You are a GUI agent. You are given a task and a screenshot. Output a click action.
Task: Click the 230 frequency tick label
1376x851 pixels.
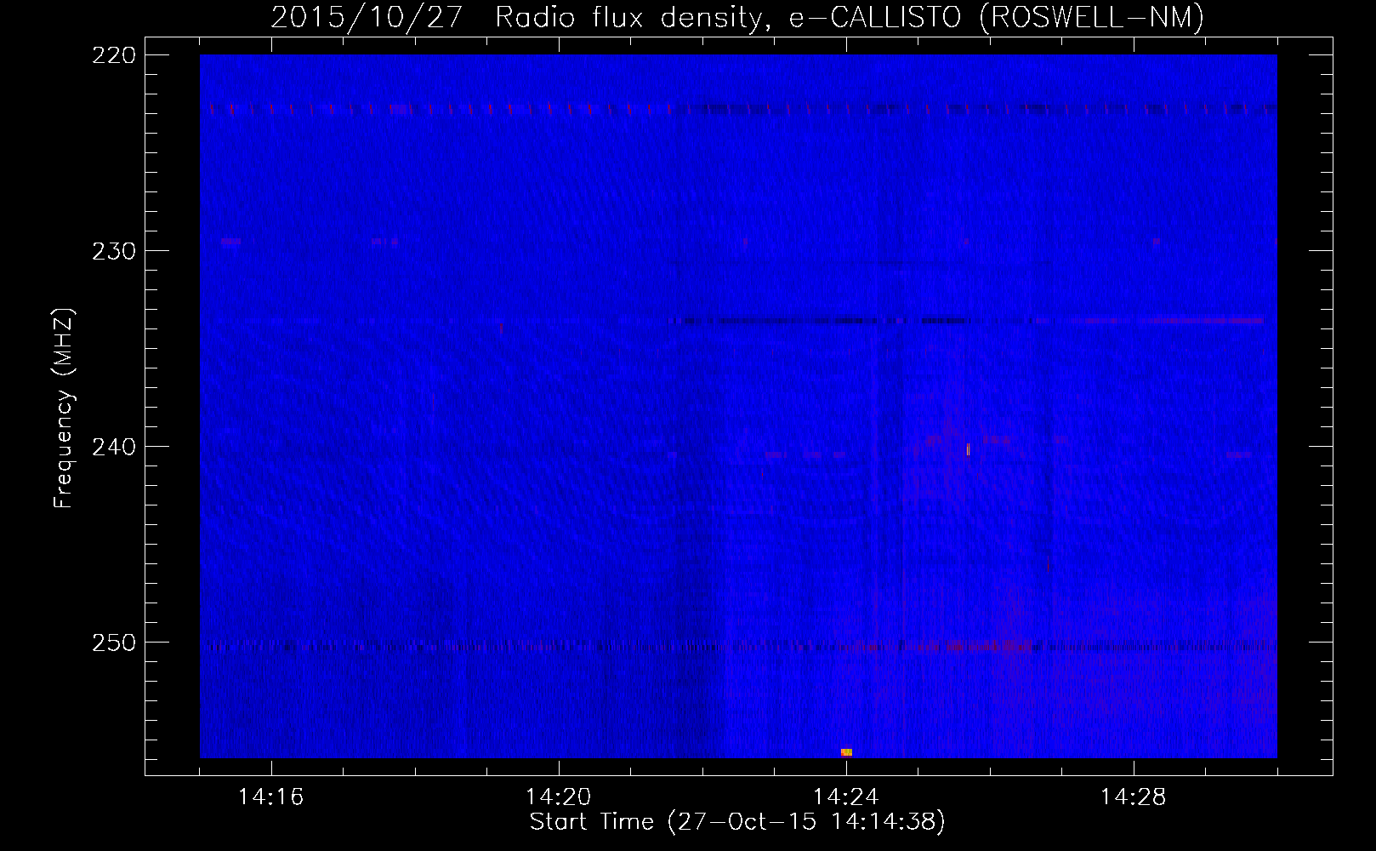(x=113, y=251)
